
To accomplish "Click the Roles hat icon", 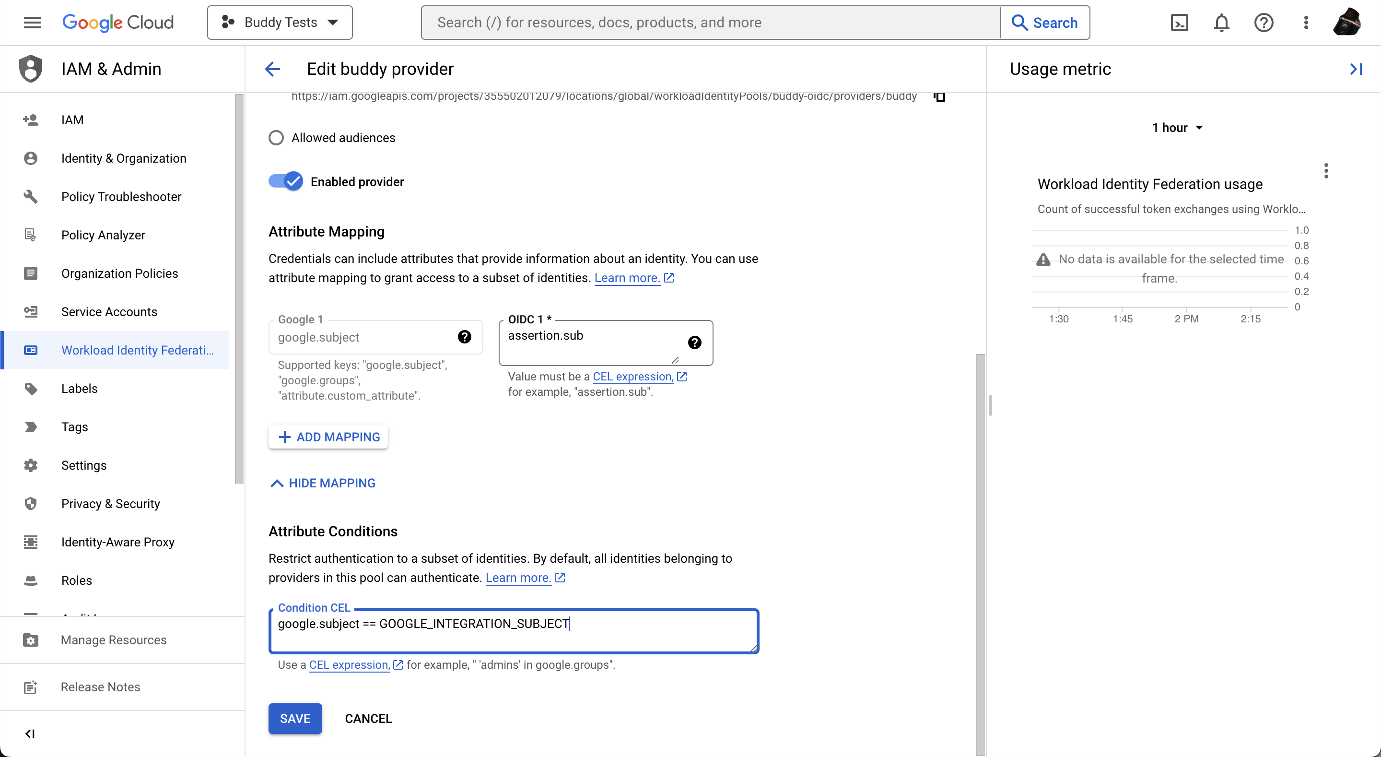I will tap(31, 580).
